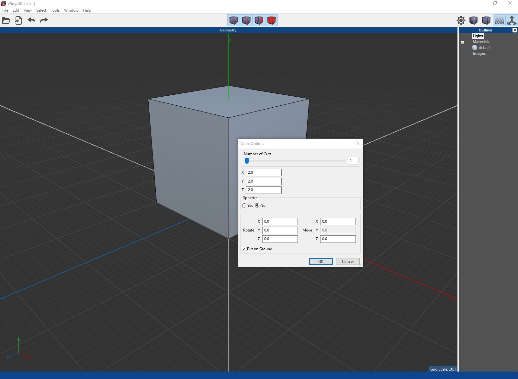This screenshot has height=379, width=518.
Task: Open the File menu
Action: click(x=5, y=10)
